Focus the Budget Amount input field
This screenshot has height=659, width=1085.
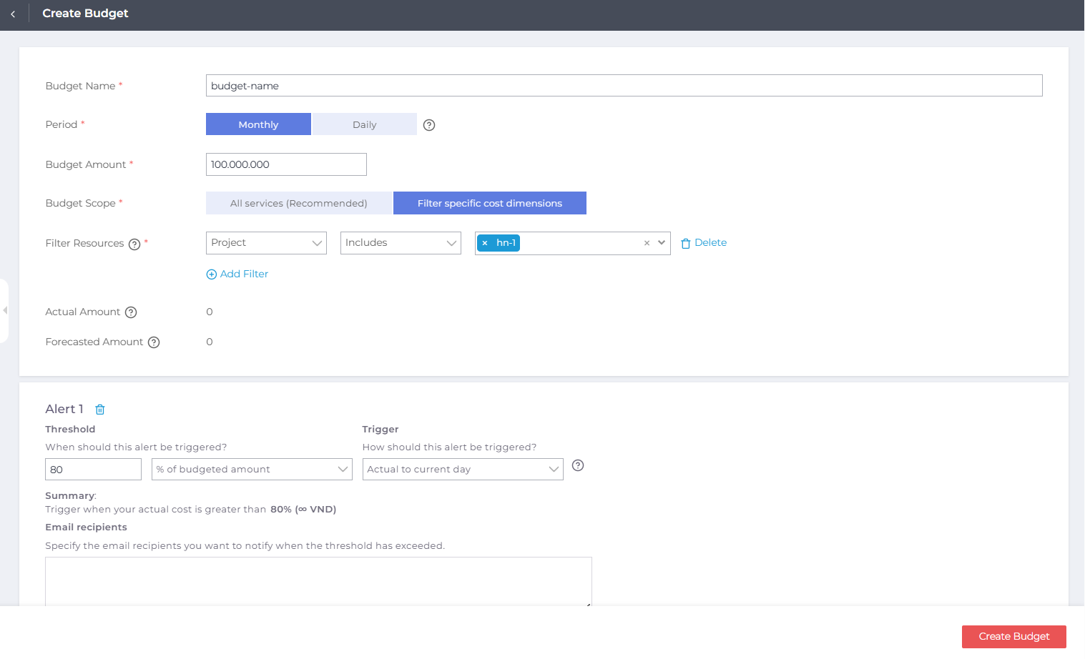[x=286, y=164]
